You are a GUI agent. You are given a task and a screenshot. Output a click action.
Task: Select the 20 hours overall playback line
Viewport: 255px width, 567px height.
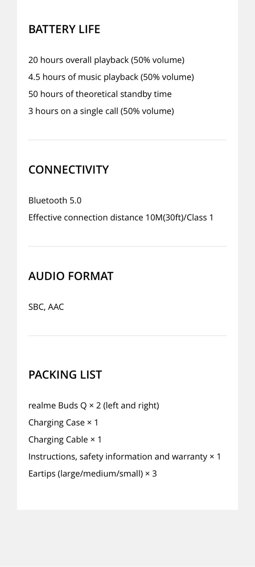[x=106, y=60]
